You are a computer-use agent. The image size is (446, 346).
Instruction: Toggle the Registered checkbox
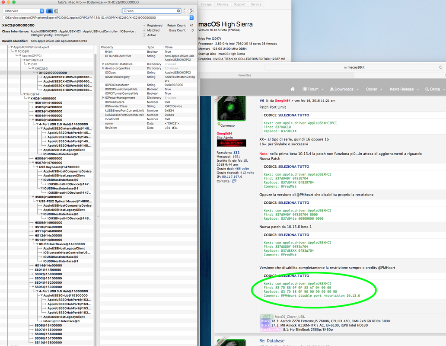tap(144, 26)
